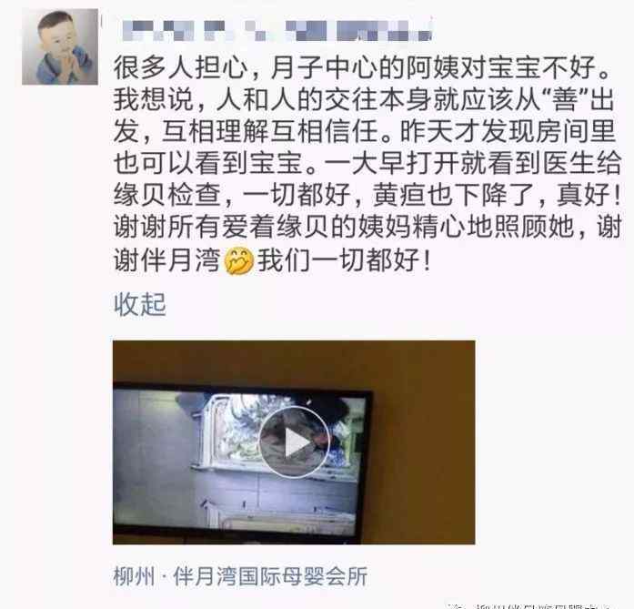Click the quoted word “善” in the post

(565, 99)
